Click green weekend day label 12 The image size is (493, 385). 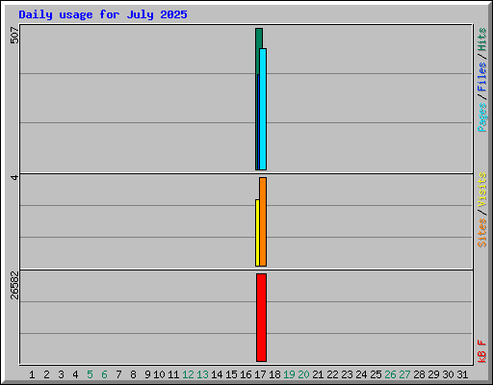188,374
